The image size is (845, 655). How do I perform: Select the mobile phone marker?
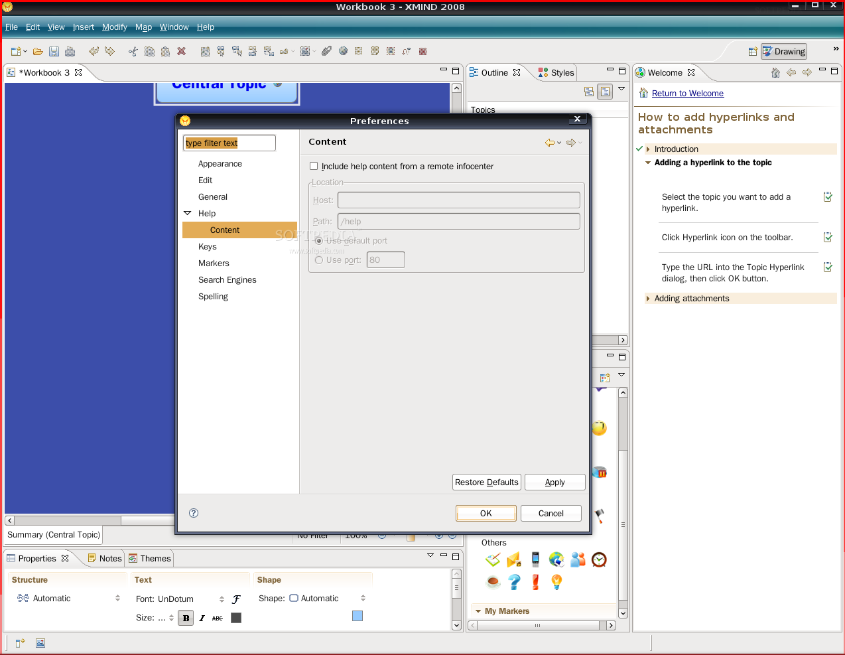click(x=535, y=560)
